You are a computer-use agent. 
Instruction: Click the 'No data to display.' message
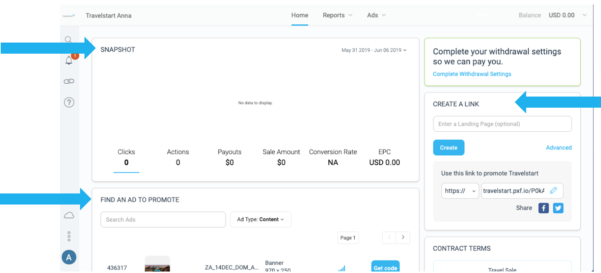(255, 103)
